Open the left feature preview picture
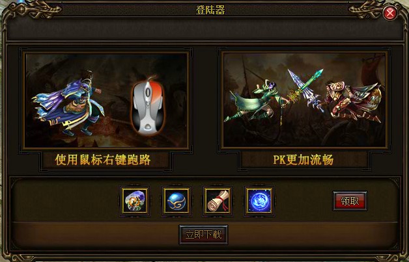Screen dimensions: 409x262 point(106,100)
